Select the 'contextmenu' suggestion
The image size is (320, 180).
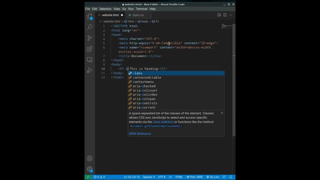point(176,82)
